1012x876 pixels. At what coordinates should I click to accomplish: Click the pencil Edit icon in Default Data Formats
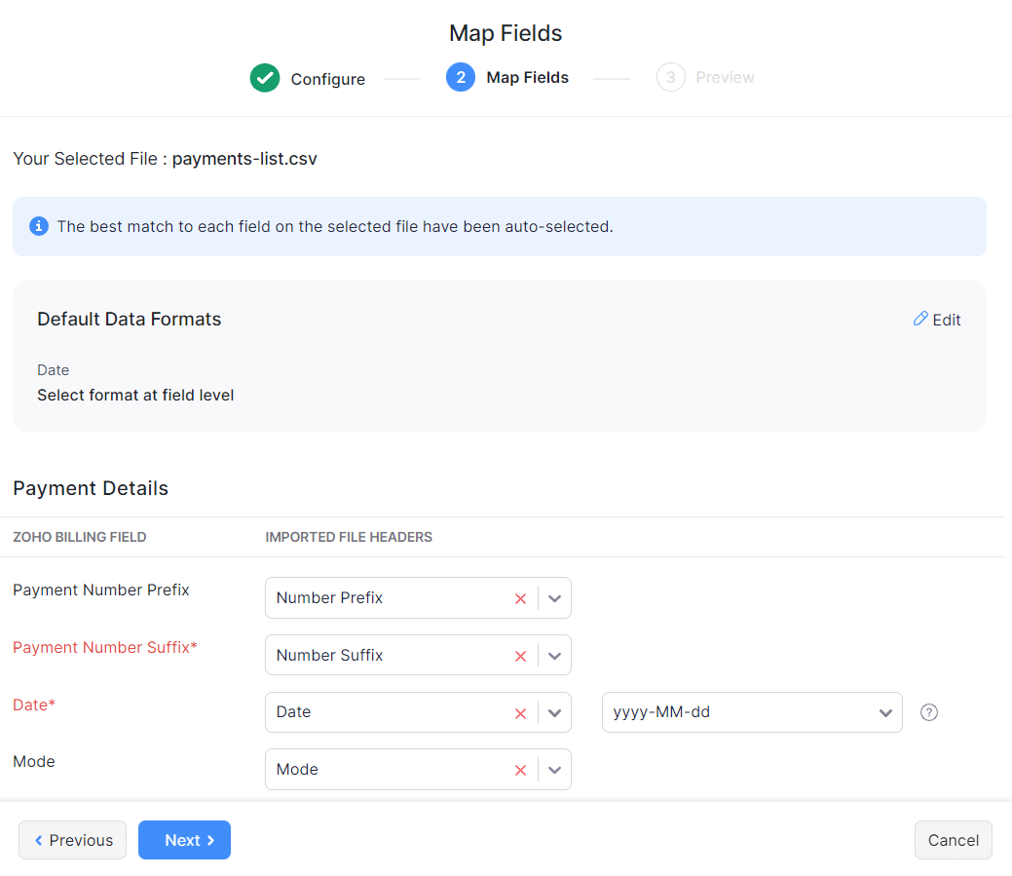[920, 319]
